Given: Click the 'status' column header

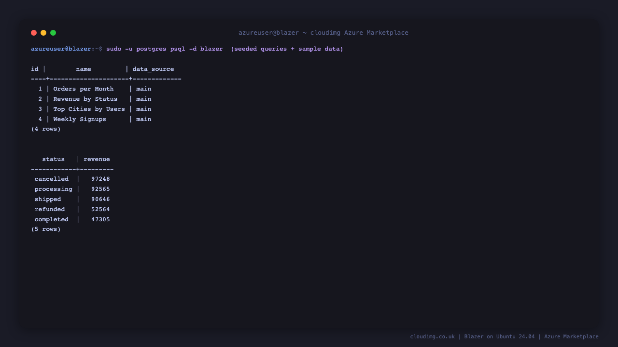Looking at the screenshot, I should click(x=53, y=159).
